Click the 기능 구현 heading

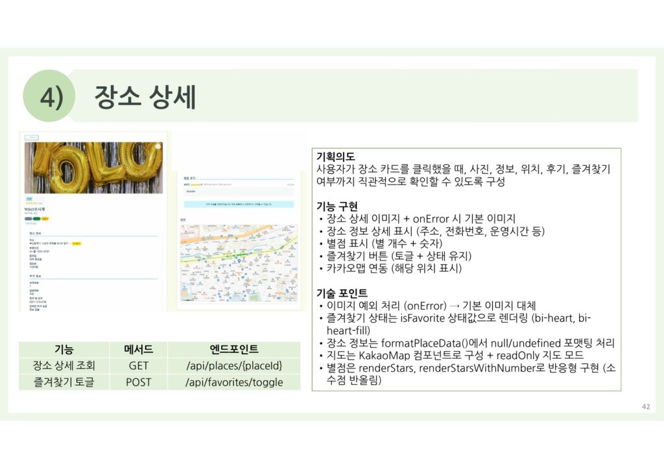pos(337,207)
